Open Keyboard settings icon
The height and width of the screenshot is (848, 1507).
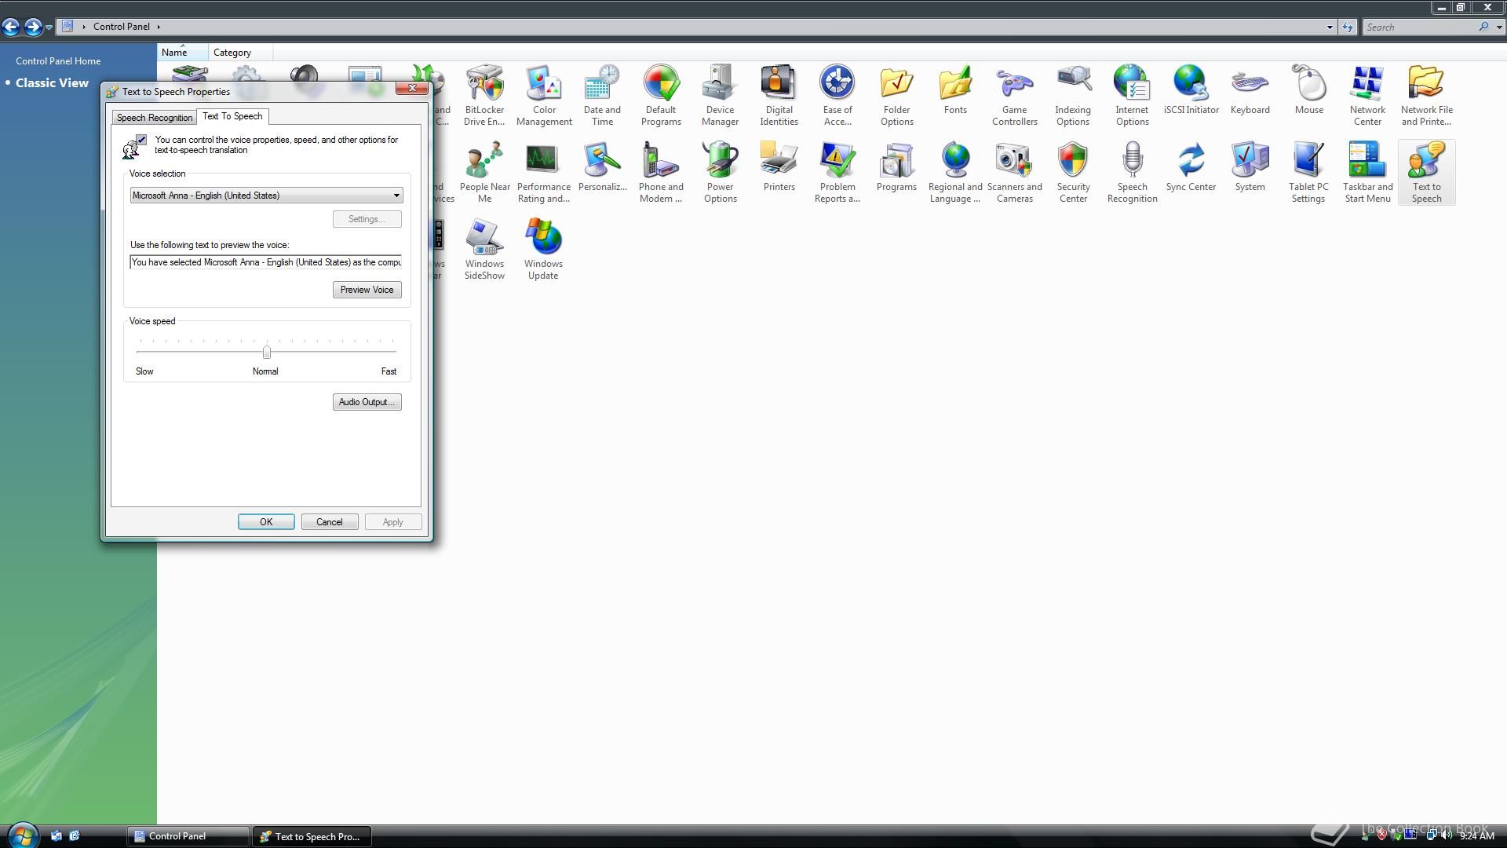coord(1250,90)
